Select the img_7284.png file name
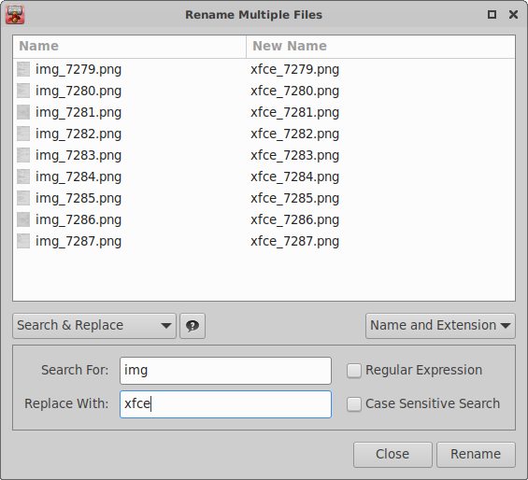 [78, 177]
